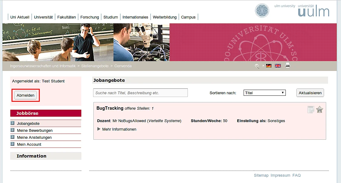The width and height of the screenshot is (341, 183).
Task: Open the Impressum footer link
Action: [x=280, y=175]
